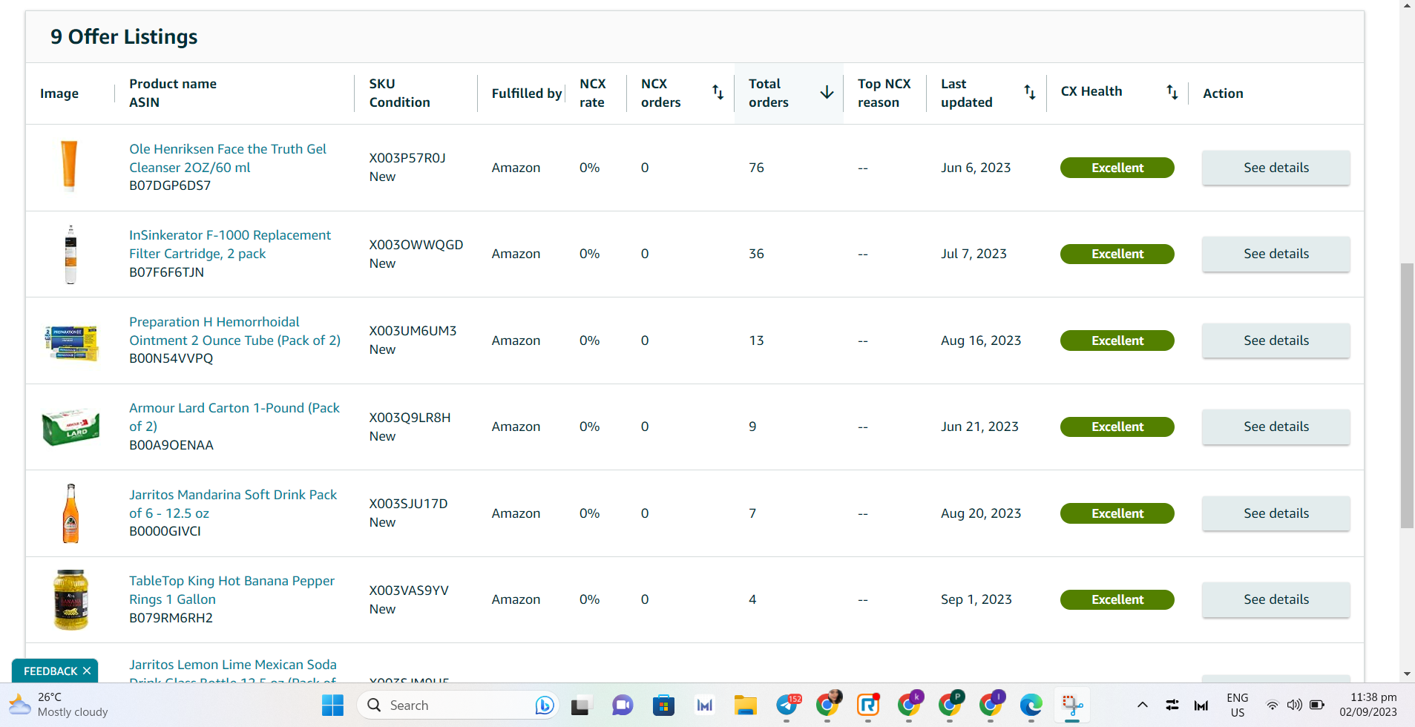Click Excellent badge for Armour Lard Carton

[1117, 427]
